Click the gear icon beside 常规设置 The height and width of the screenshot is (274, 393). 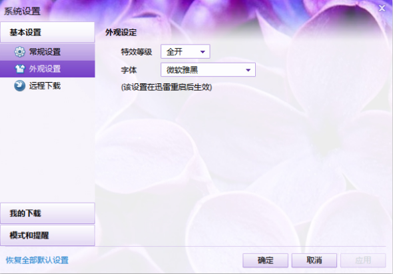(x=19, y=52)
